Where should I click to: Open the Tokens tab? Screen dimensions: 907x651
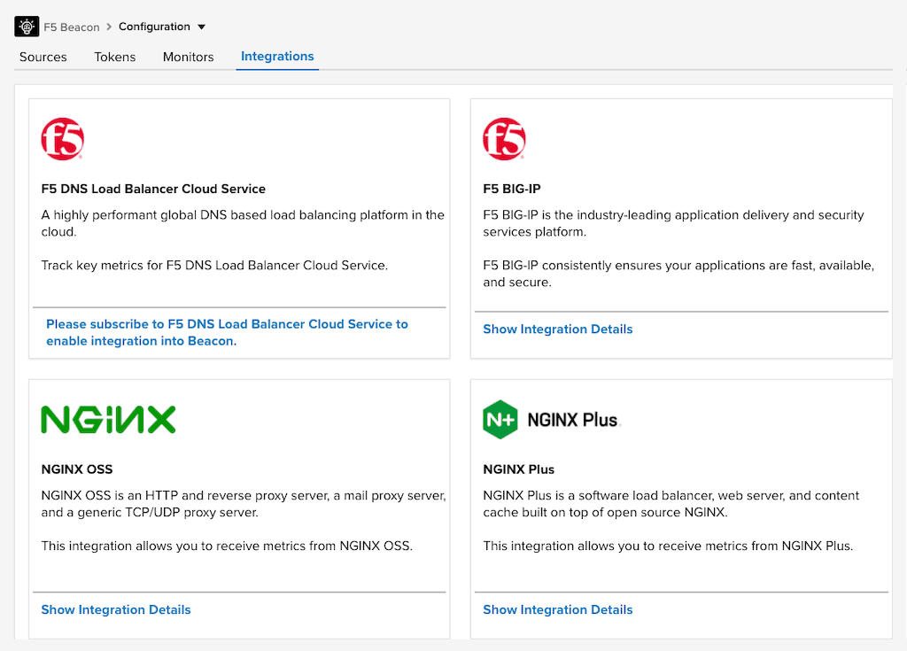115,57
